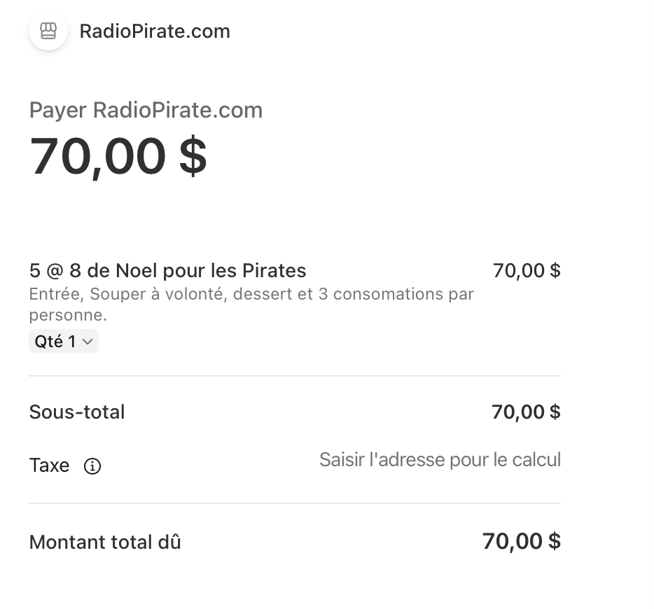This screenshot has width=654, height=609.
Task: Click the merchant storefront icon
Action: (48, 31)
